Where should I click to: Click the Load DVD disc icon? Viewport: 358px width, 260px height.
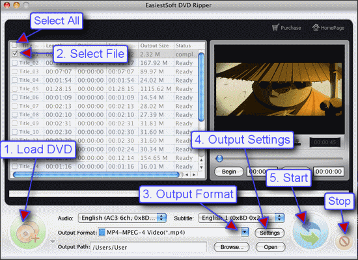27,233
